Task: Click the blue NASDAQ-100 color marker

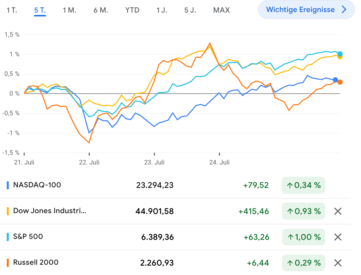Action: point(8,185)
